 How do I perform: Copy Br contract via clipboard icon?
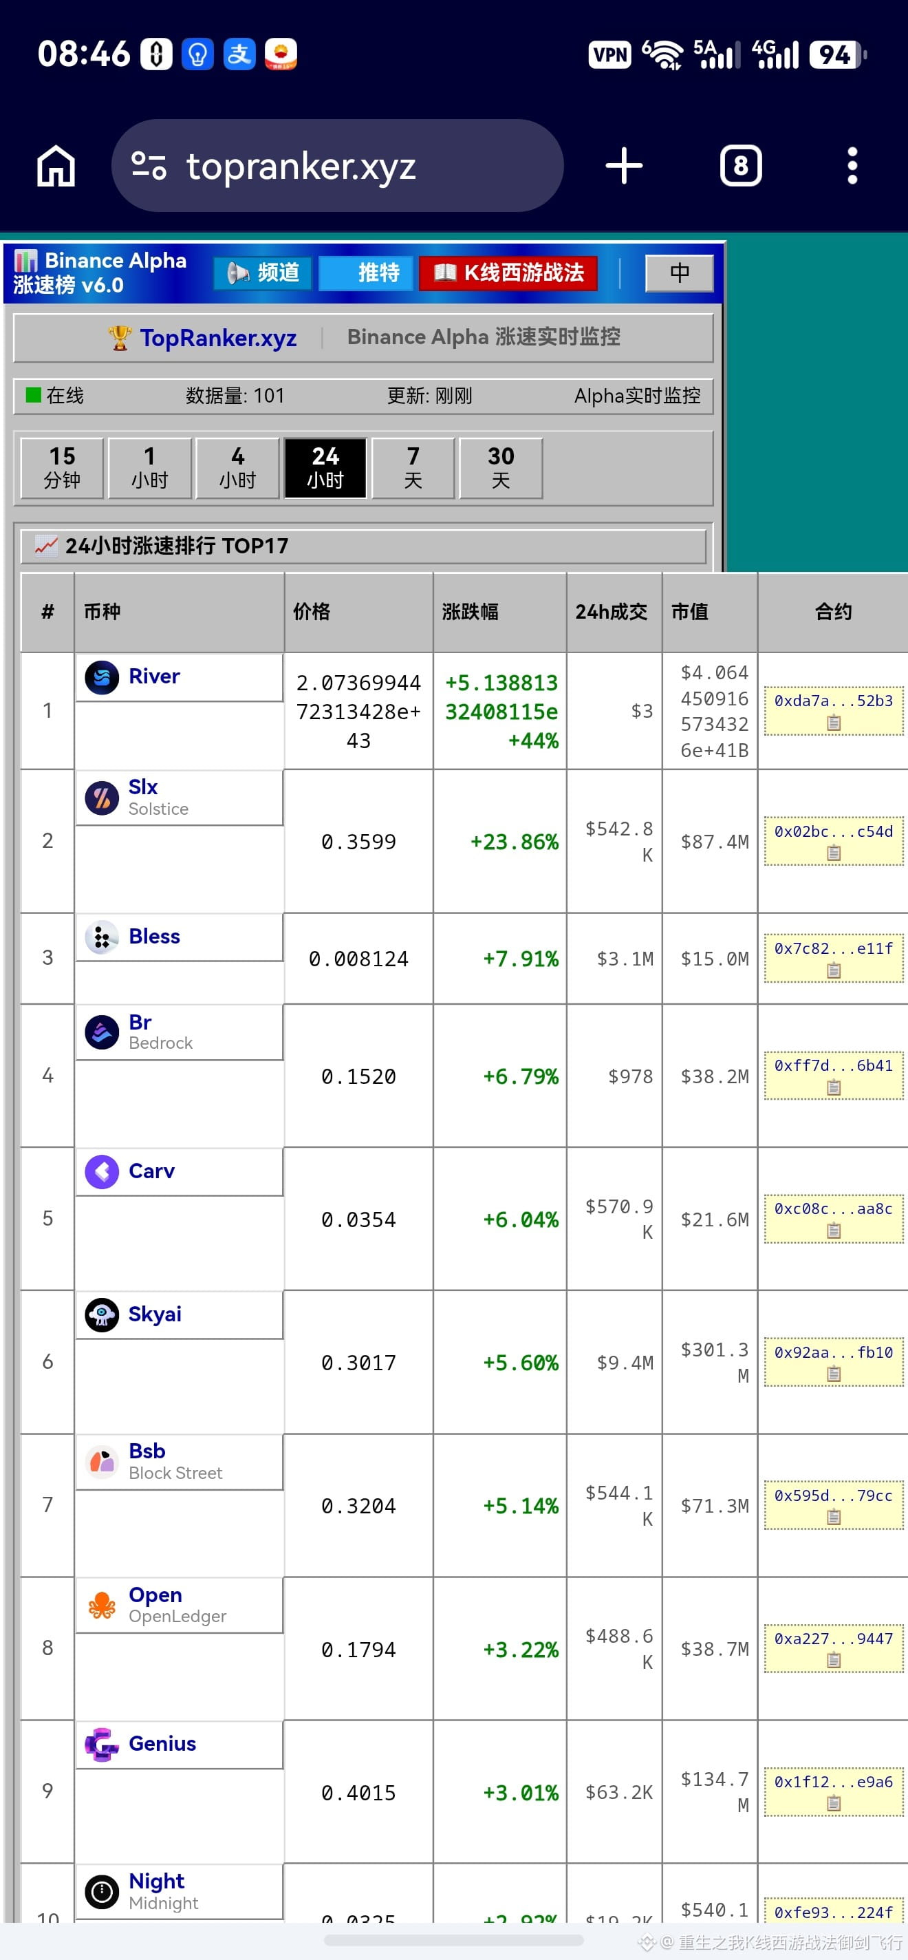pos(834,1087)
